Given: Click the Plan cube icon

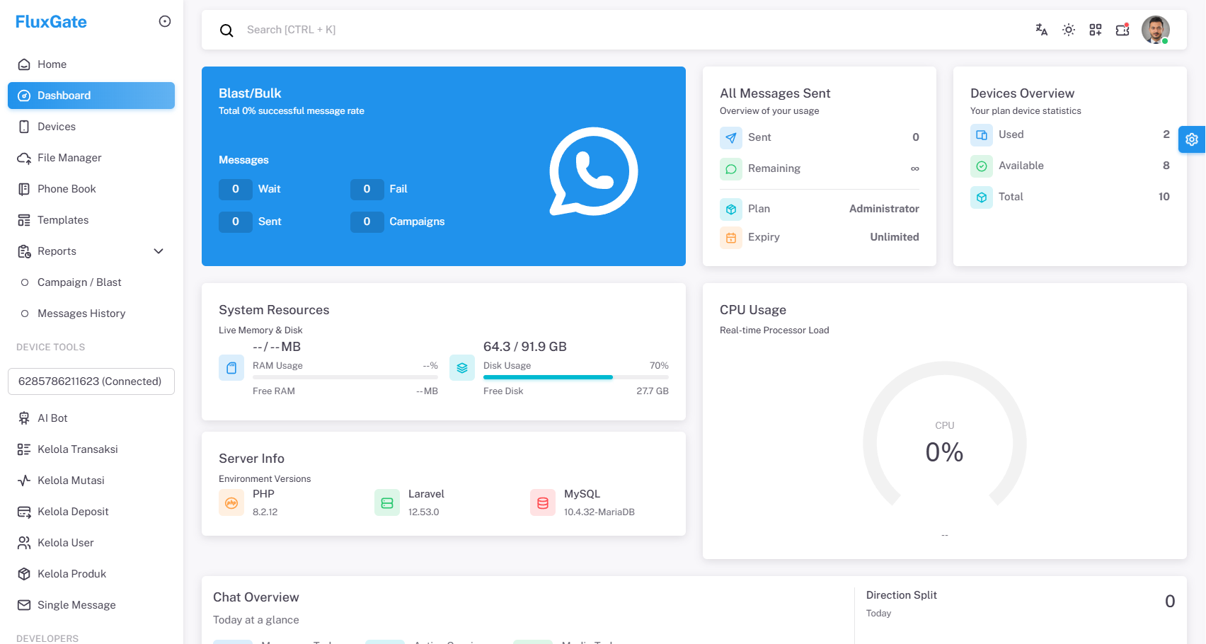Looking at the screenshot, I should point(731,209).
